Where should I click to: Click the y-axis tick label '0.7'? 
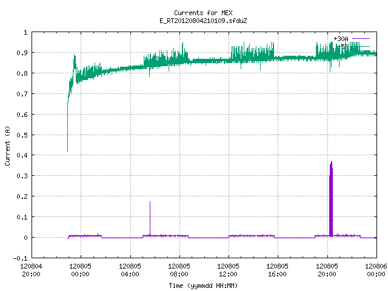[x=22, y=94]
